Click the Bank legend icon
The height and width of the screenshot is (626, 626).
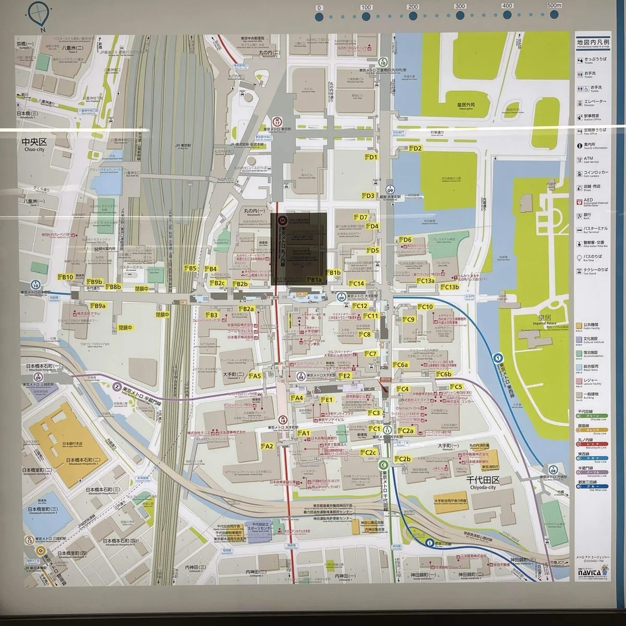coord(580,215)
